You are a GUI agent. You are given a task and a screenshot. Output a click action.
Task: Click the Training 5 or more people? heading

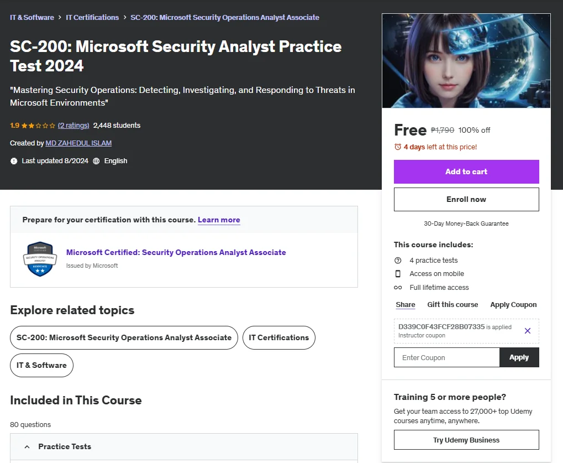point(450,397)
